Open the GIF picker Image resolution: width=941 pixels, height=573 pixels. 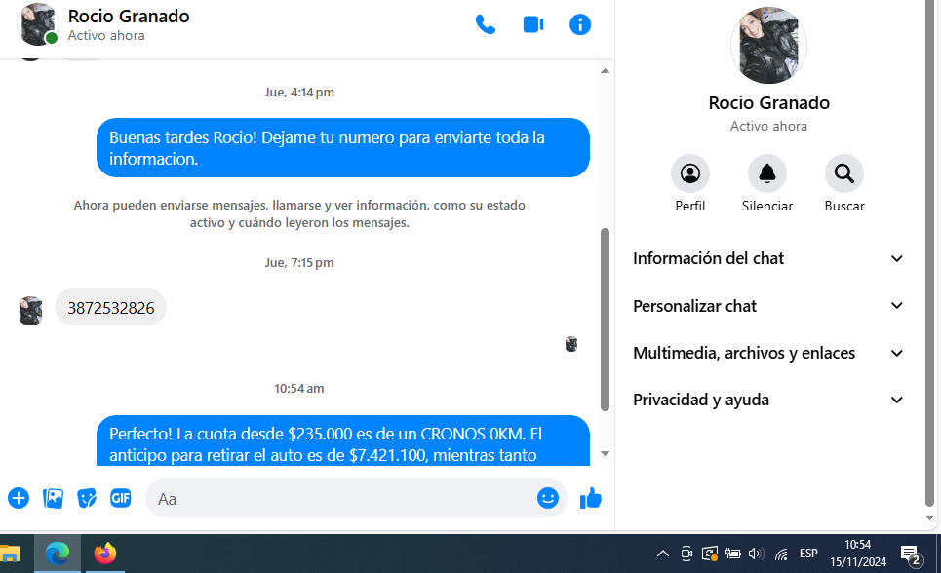pos(121,498)
